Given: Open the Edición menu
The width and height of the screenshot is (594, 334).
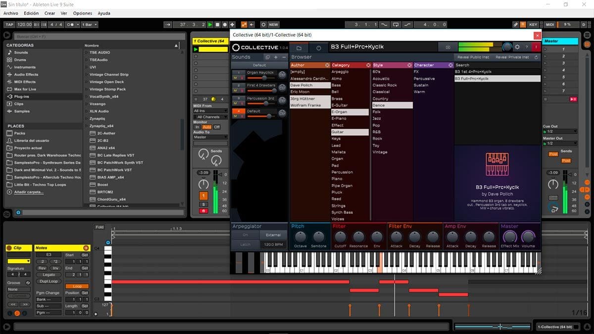Looking at the screenshot, I should pyautogui.click(x=31, y=13).
